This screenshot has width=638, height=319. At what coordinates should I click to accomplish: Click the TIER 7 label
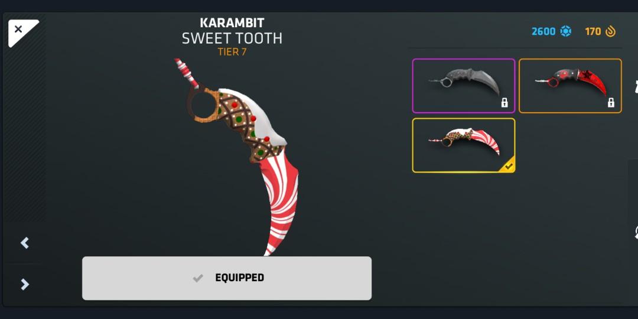(x=232, y=52)
